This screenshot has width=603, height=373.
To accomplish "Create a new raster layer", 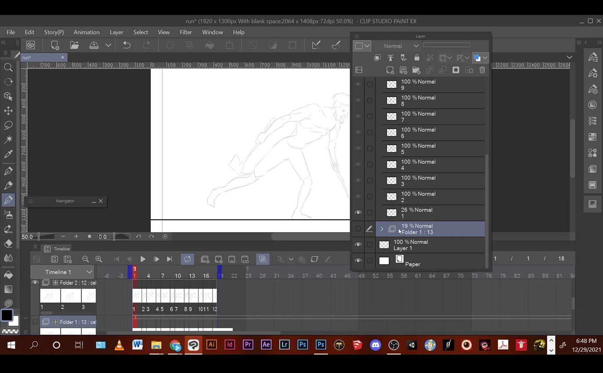I will (x=390, y=70).
